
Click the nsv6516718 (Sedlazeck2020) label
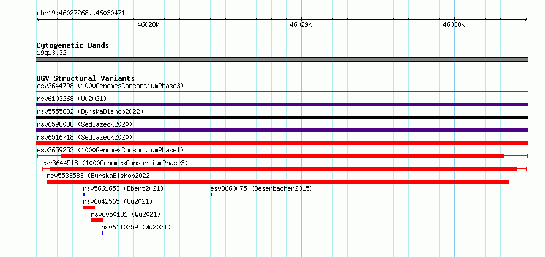(85, 137)
